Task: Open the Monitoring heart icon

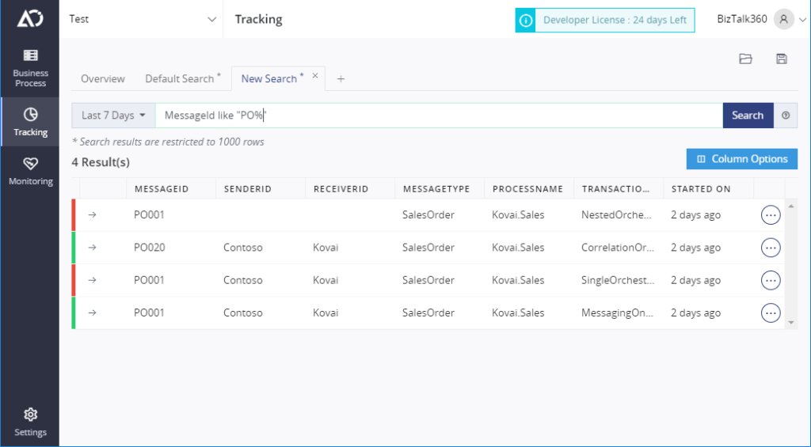Action: point(31,164)
